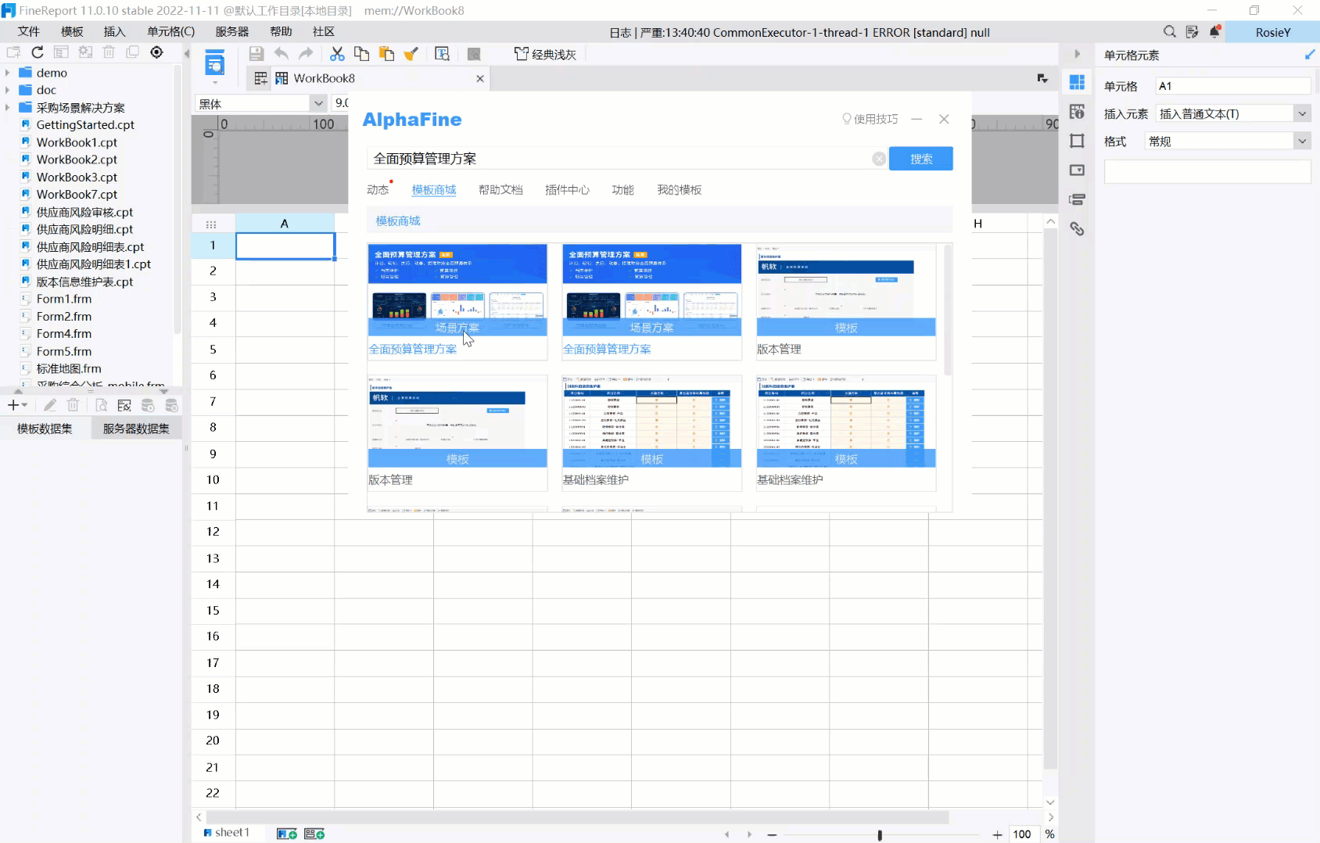Viewport: 1320px width, 843px height.
Task: Open the conditional attributes panel icon
Action: pyautogui.click(x=1077, y=199)
